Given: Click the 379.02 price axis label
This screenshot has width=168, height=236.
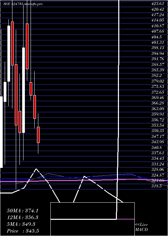Looking at the screenshot, I should pos(158,81).
